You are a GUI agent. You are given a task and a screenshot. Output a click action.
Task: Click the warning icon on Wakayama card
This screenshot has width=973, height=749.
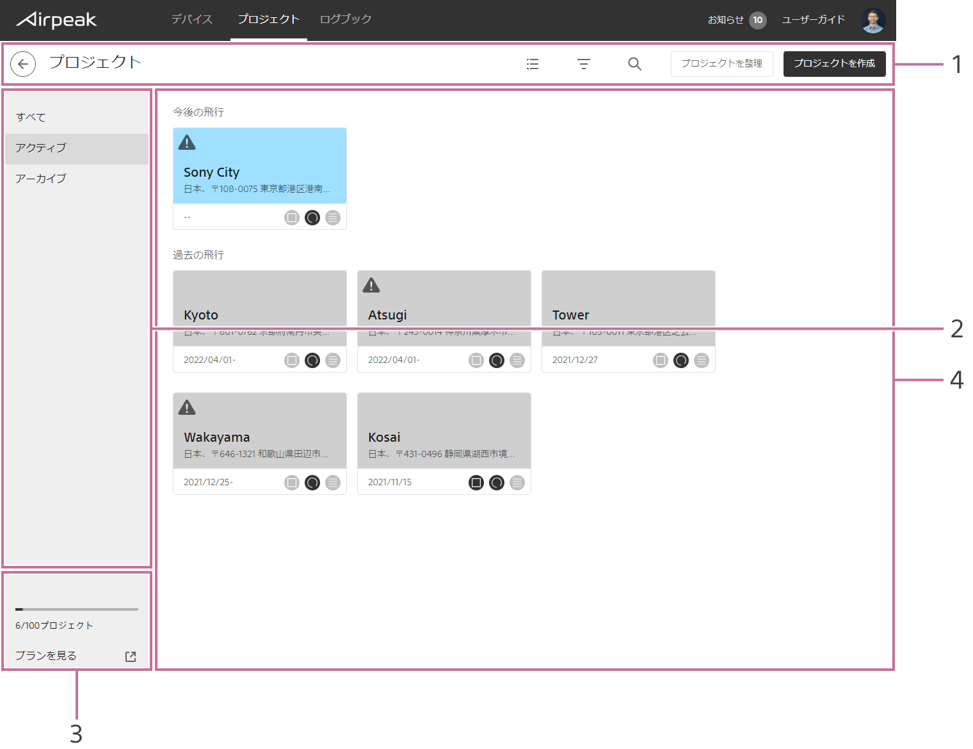tap(187, 407)
